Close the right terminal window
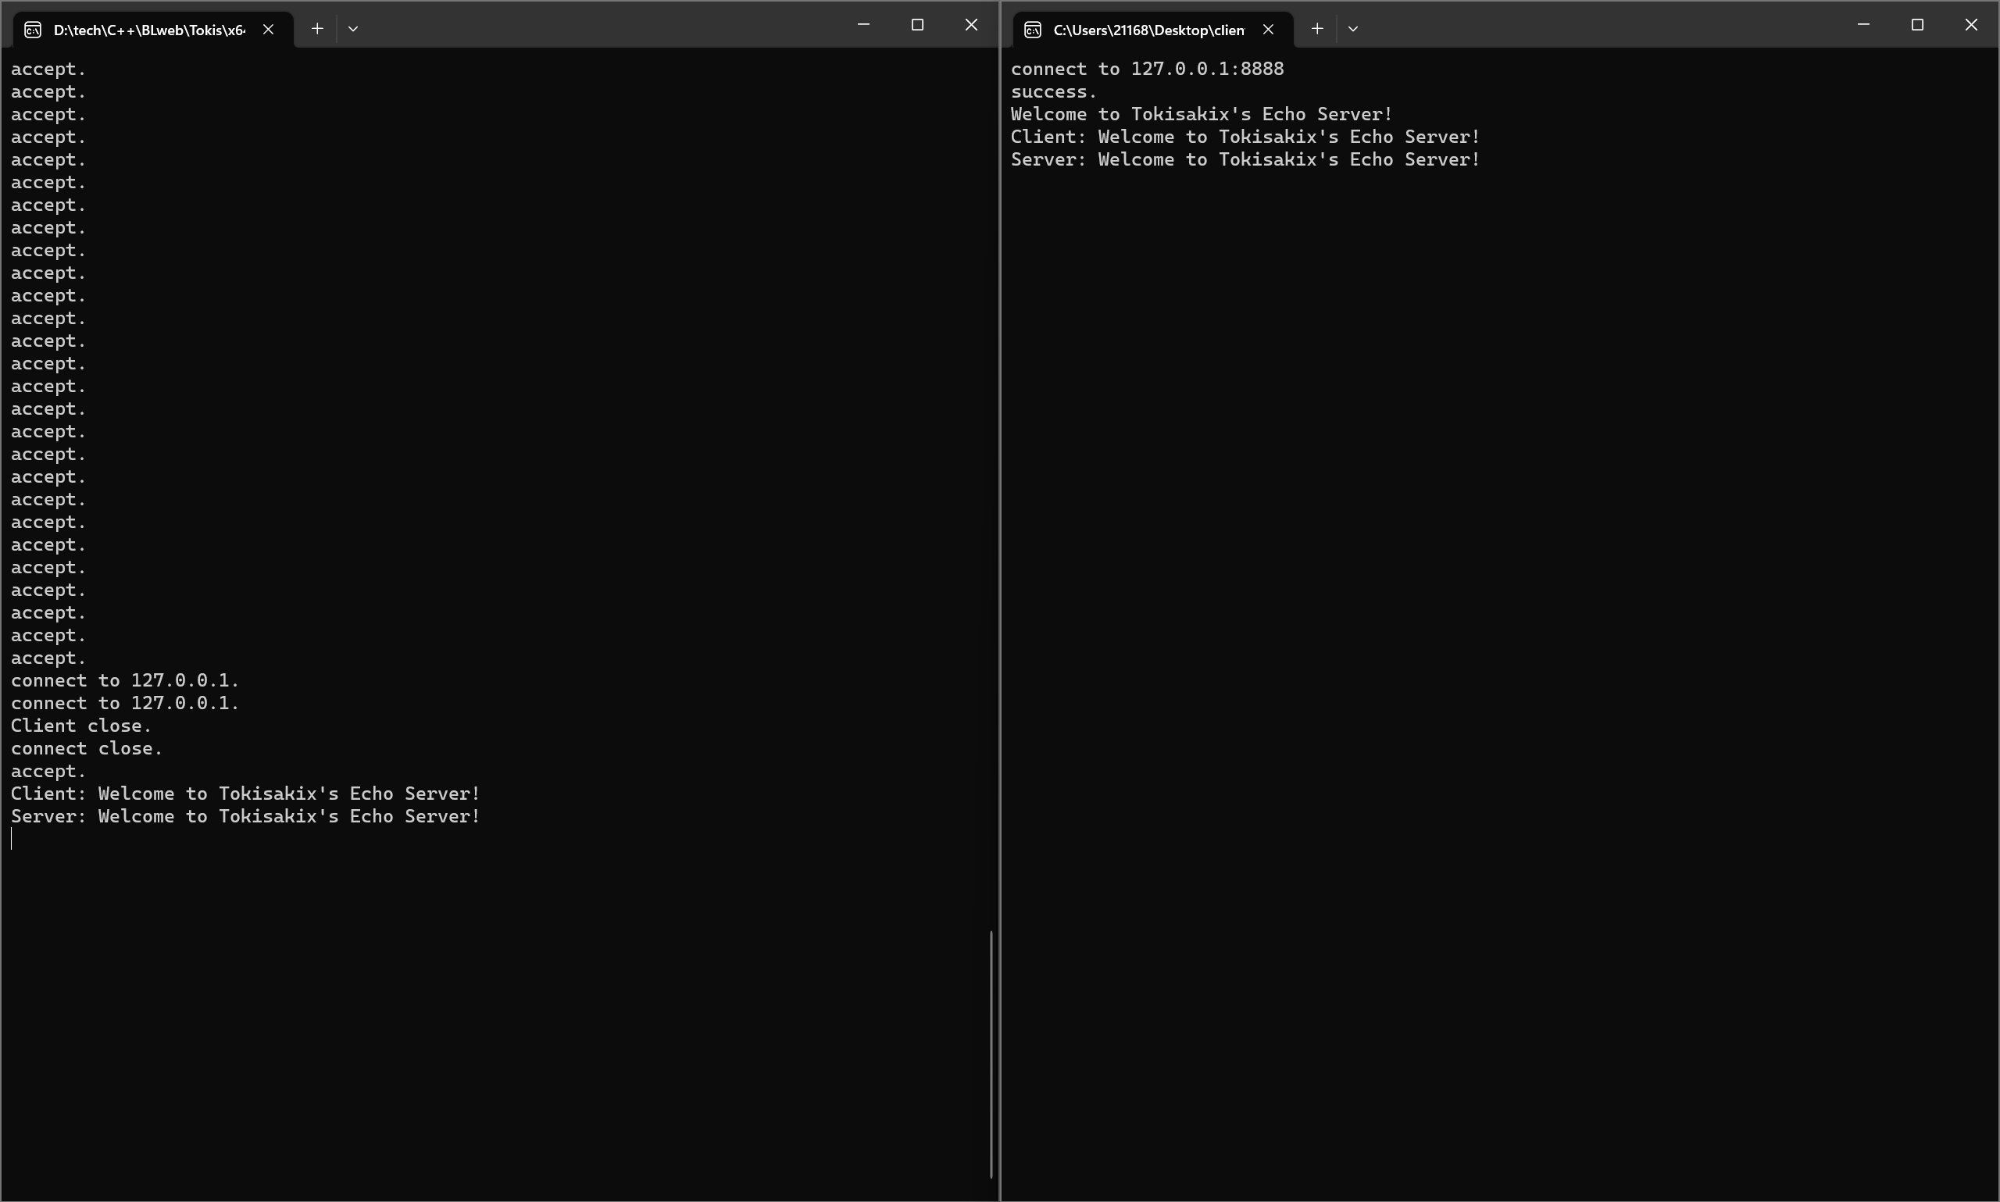The height and width of the screenshot is (1202, 2000). [x=1971, y=25]
